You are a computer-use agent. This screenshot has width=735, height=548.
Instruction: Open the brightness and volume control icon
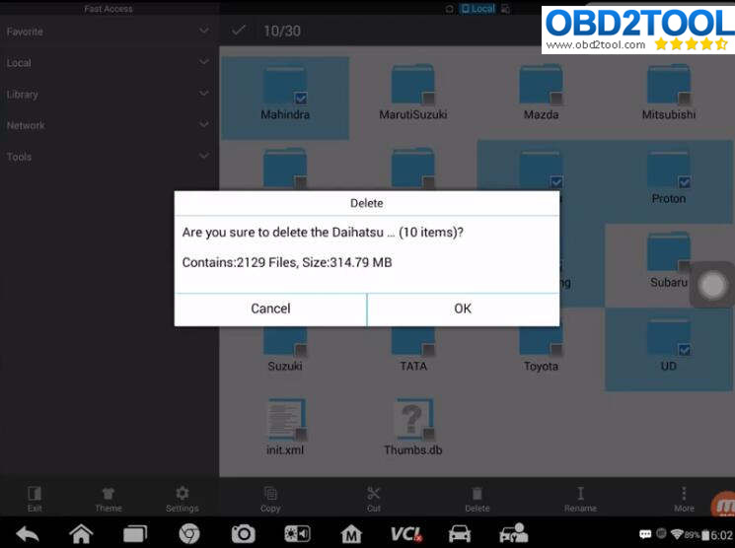tap(297, 534)
